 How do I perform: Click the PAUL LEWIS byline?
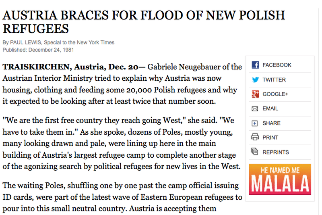(25, 42)
